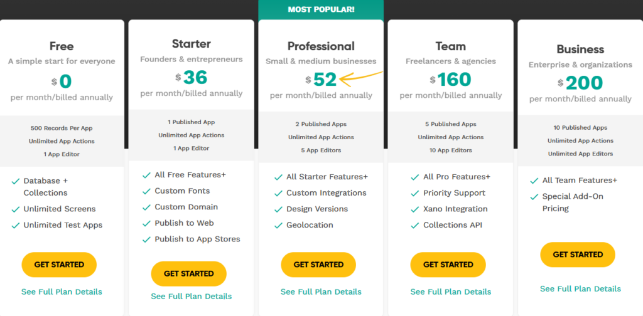643x316 pixels.
Task: View See Full Plan Details for Professional
Action: click(x=321, y=292)
